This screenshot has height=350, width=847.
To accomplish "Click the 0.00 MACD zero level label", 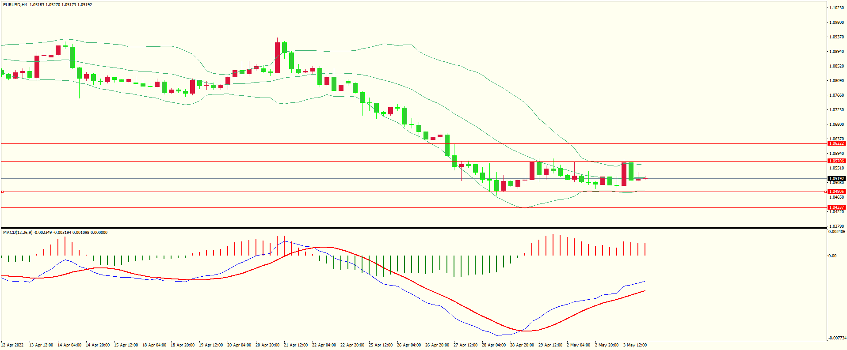I will (x=832, y=256).
